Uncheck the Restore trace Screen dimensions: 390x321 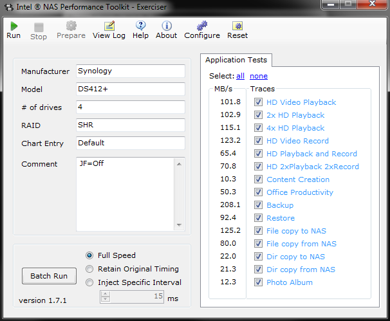point(258,218)
